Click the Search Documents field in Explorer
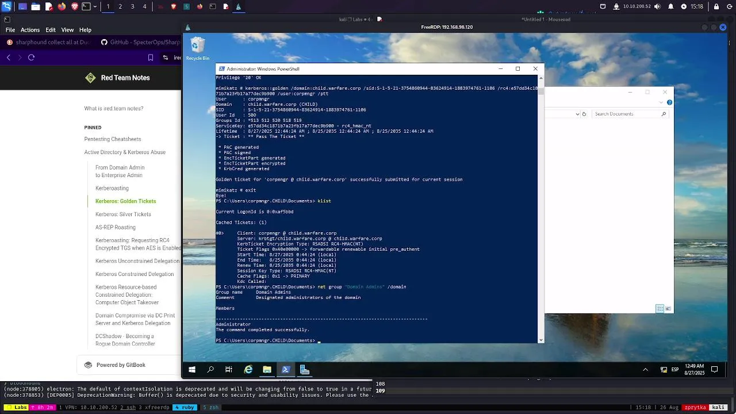736x414 pixels. [630, 114]
